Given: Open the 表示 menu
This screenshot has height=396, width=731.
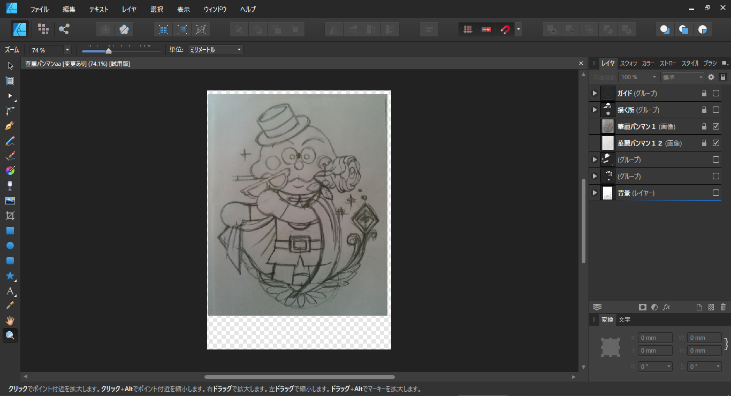Looking at the screenshot, I should point(184,9).
